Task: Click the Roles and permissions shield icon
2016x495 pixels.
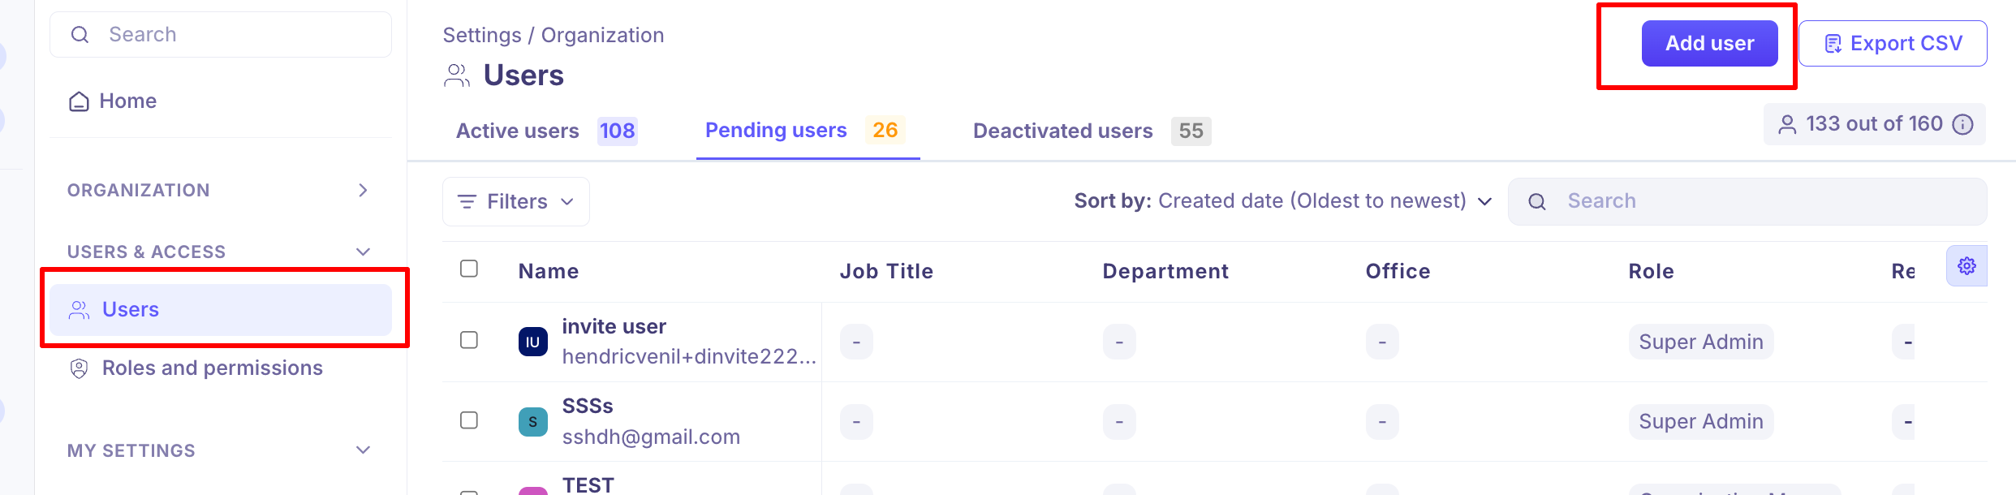Action: click(79, 368)
